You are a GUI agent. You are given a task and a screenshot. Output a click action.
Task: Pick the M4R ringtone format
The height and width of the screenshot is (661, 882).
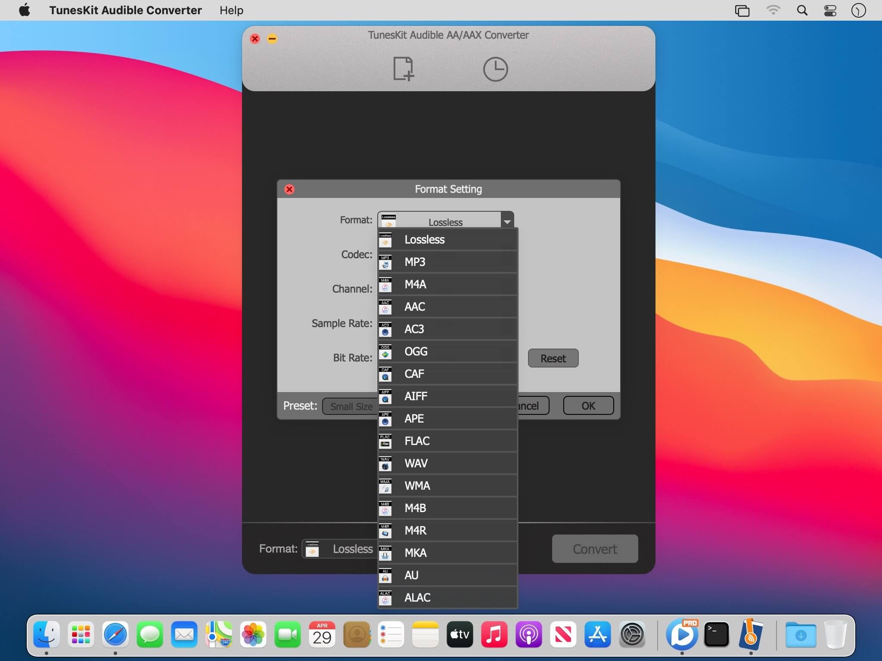tap(447, 530)
